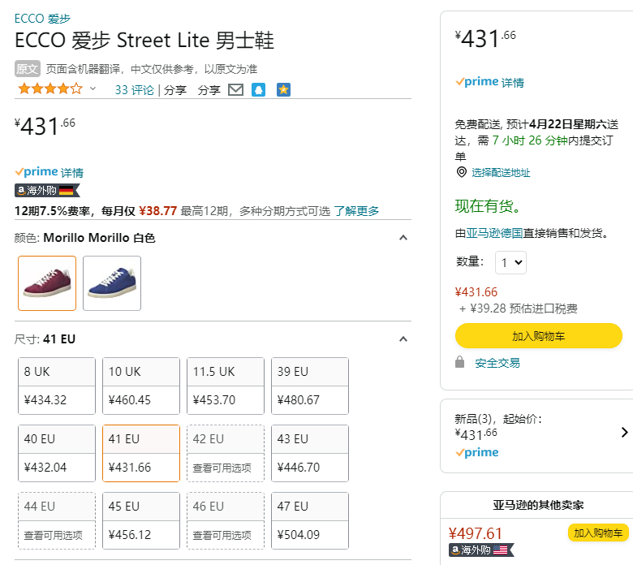
Task: Share via Qzone star icon
Action: (x=283, y=89)
